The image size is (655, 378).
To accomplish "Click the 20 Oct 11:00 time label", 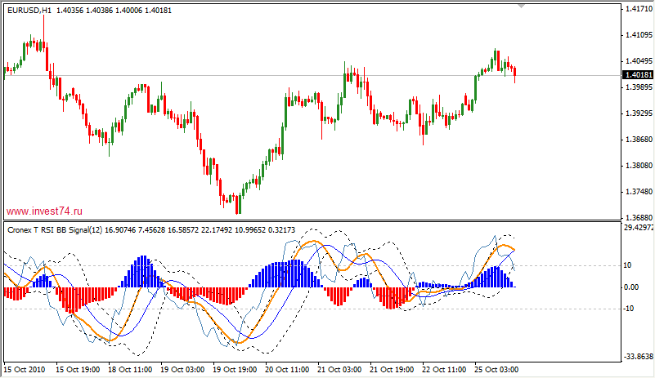I will pos(285,370).
